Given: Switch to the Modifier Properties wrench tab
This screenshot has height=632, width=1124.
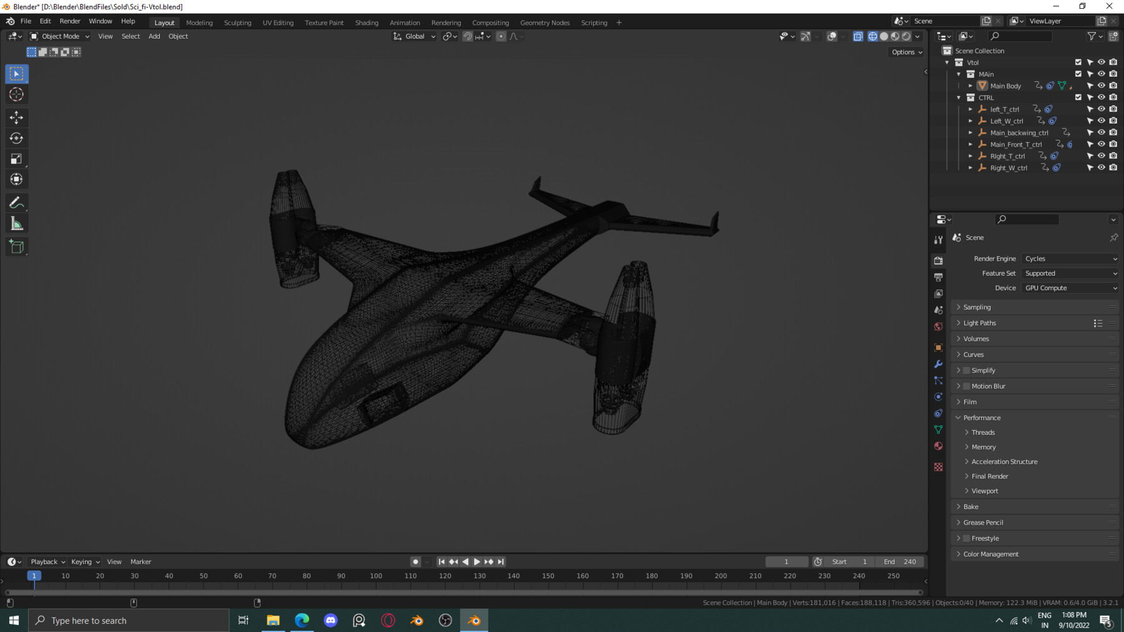Looking at the screenshot, I should click(938, 364).
